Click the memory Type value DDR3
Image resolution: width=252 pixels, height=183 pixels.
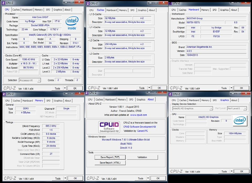(26, 108)
